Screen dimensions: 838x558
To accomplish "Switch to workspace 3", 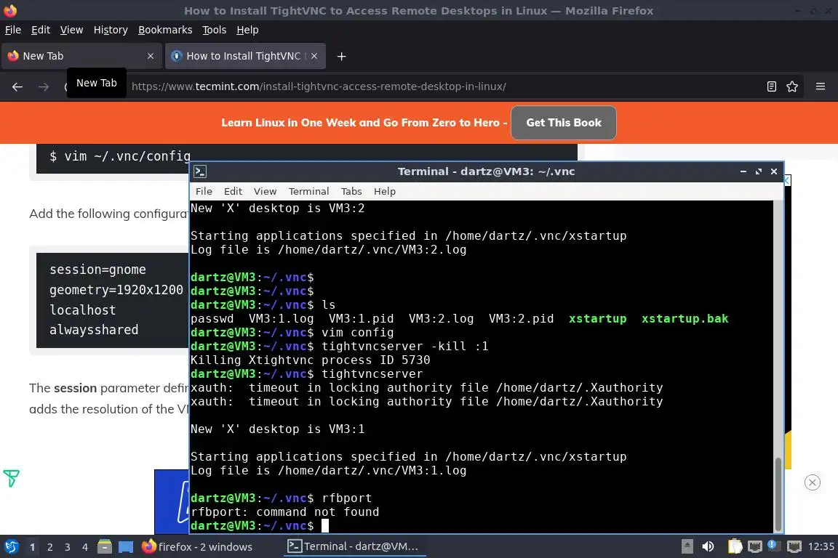I will point(68,547).
